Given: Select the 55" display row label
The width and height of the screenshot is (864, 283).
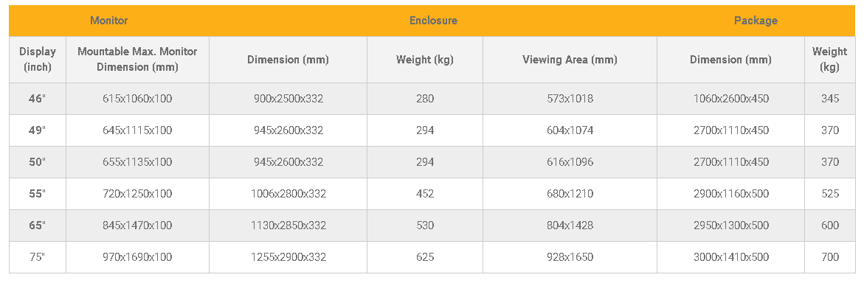Looking at the screenshot, I should click(38, 194).
